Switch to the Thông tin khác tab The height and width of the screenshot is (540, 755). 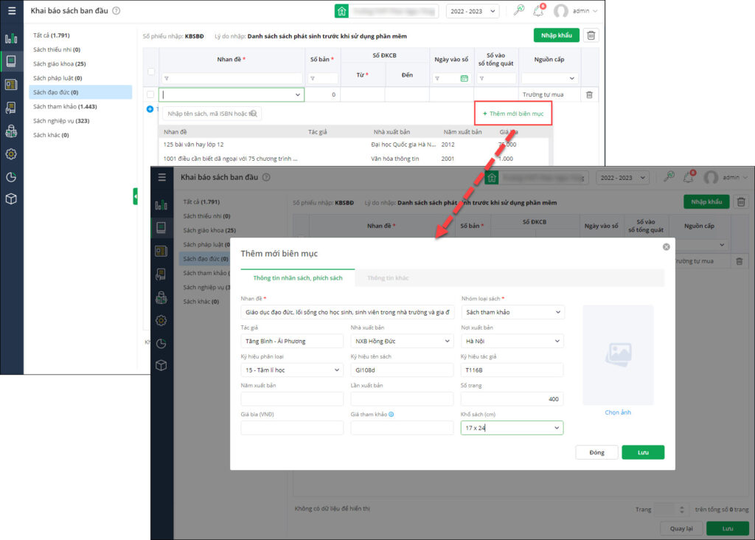pos(388,278)
